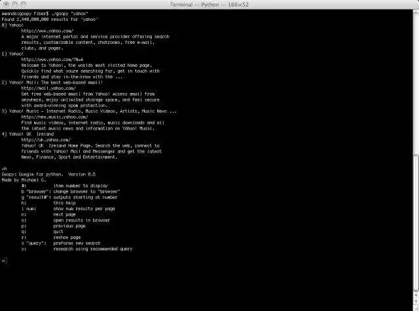Click help line 'open results in browser'

pos(82,220)
